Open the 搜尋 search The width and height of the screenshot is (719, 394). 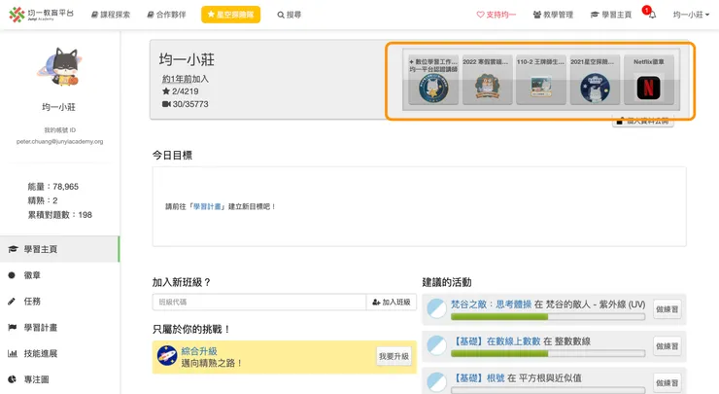290,15
